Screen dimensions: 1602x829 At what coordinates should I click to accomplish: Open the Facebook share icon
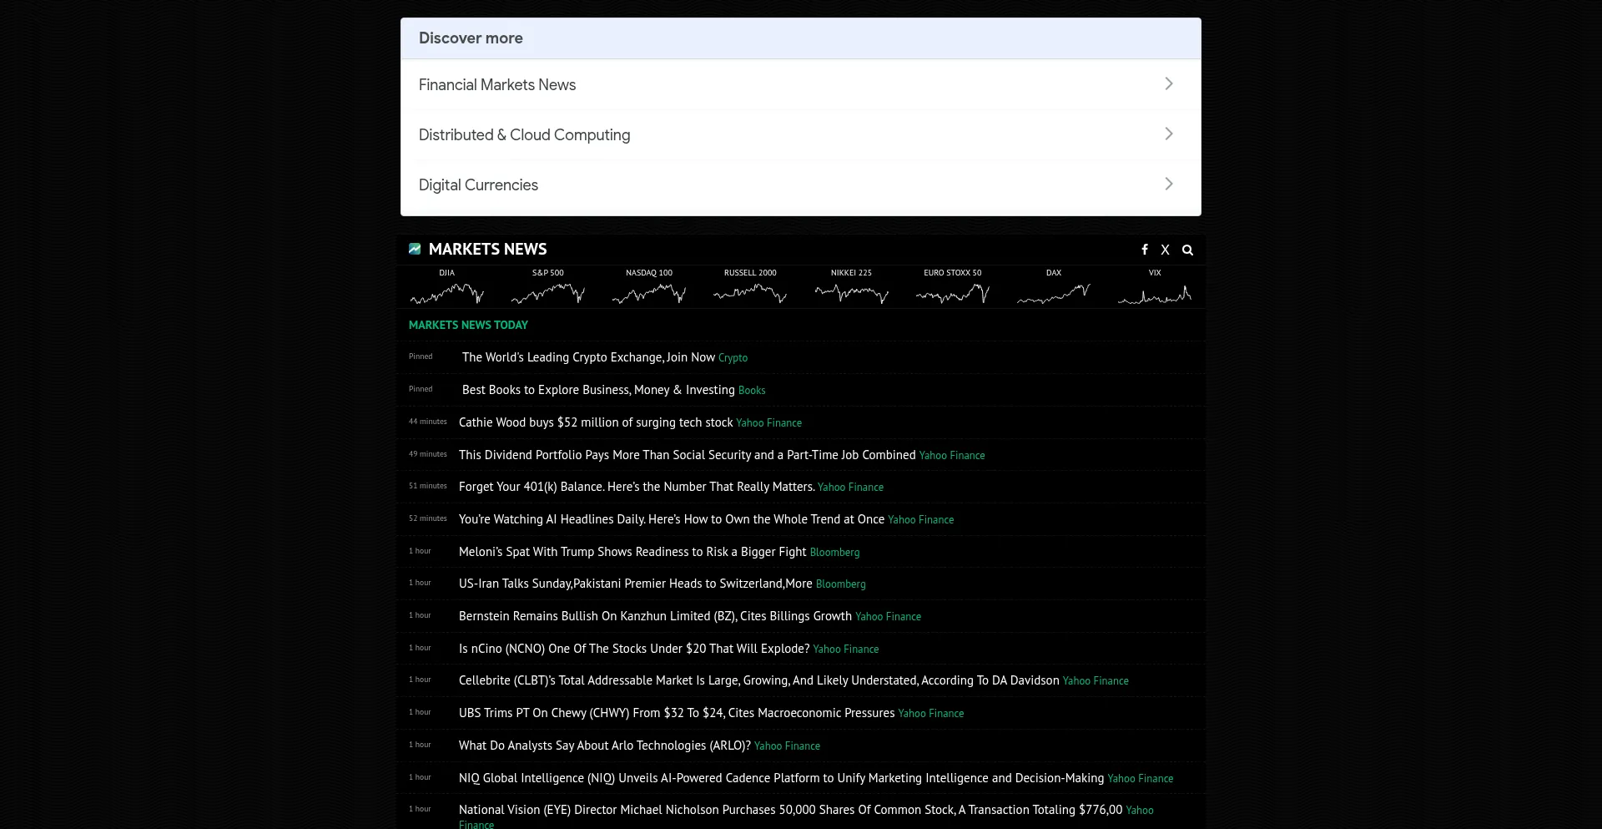click(1145, 250)
